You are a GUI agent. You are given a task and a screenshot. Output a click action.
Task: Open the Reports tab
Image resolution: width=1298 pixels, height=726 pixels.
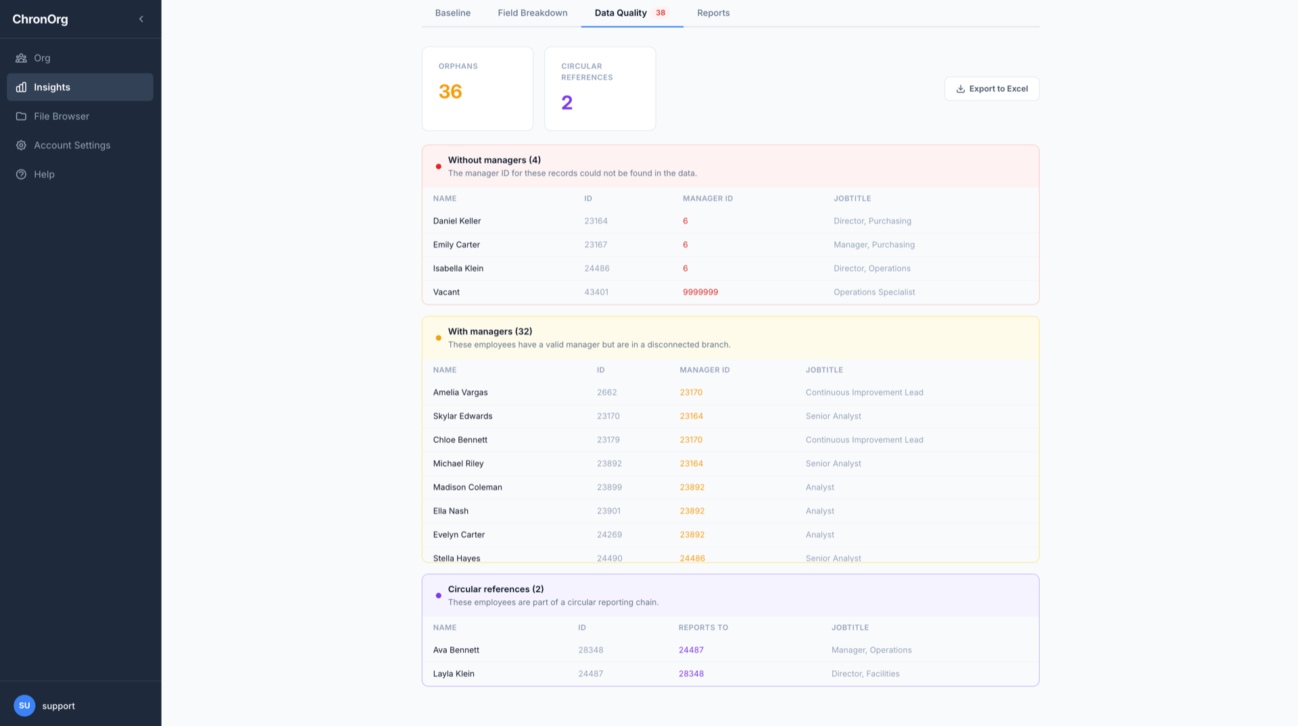pyautogui.click(x=713, y=13)
